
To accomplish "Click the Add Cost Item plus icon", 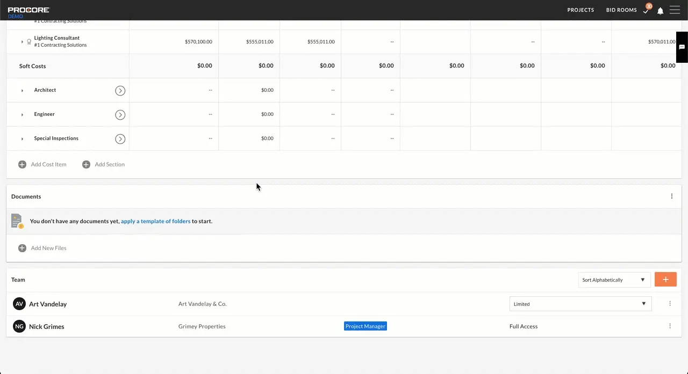I will tap(22, 165).
